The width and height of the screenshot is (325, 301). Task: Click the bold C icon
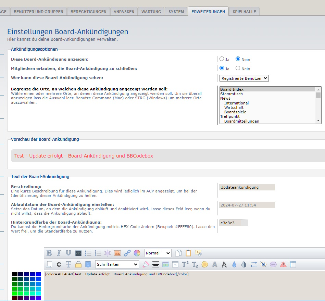click(x=59, y=264)
